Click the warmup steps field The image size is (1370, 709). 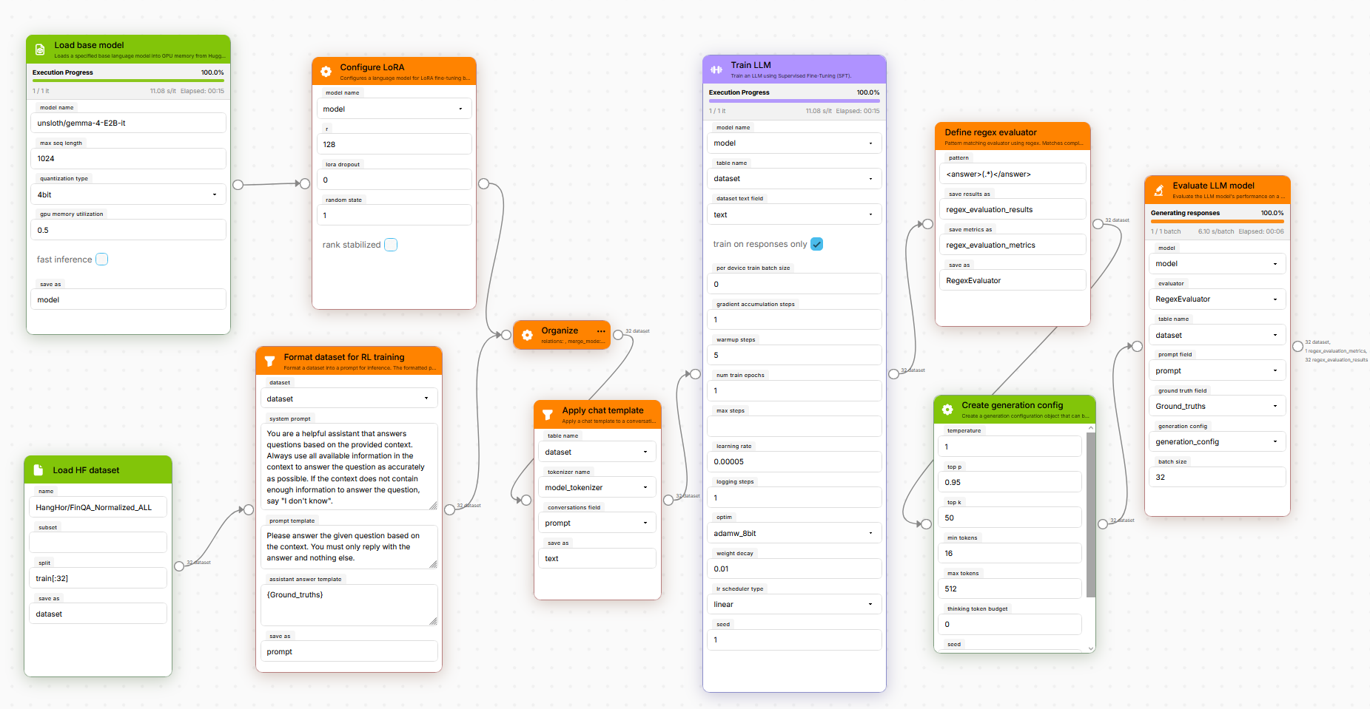click(x=794, y=355)
